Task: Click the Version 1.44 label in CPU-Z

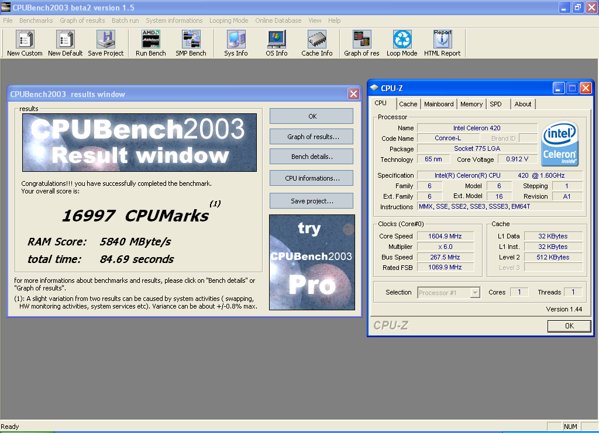Action: pyautogui.click(x=564, y=309)
